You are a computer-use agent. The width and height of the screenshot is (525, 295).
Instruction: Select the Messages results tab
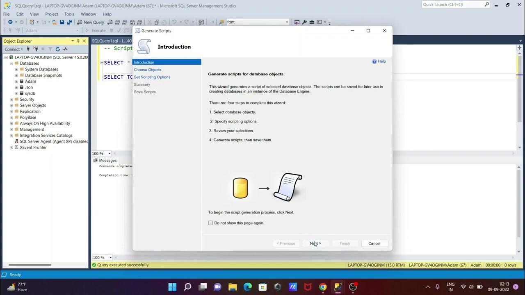pyautogui.click(x=105, y=161)
